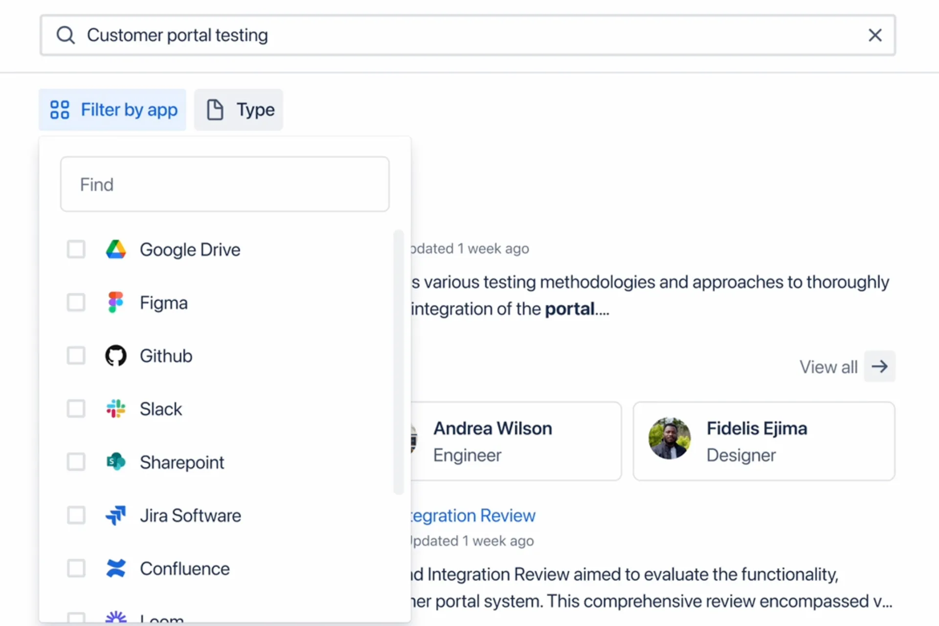Click the Slack logo icon
939x626 pixels.
116,409
